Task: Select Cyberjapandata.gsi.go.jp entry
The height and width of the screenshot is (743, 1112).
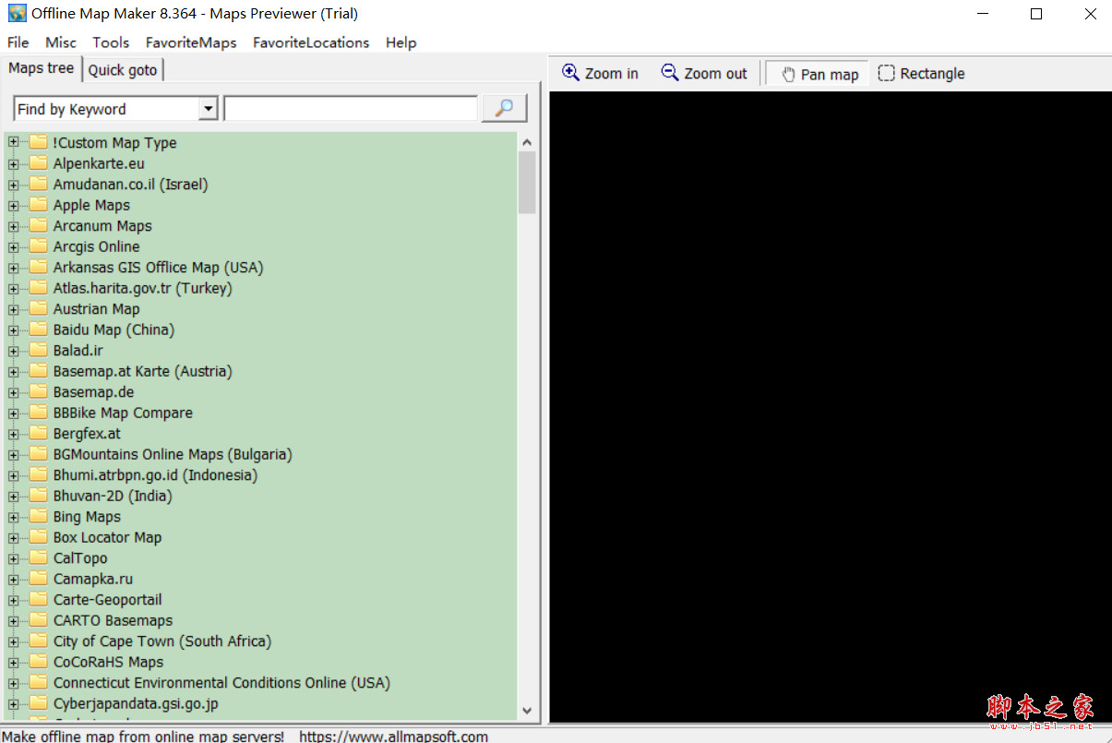Action: [136, 703]
